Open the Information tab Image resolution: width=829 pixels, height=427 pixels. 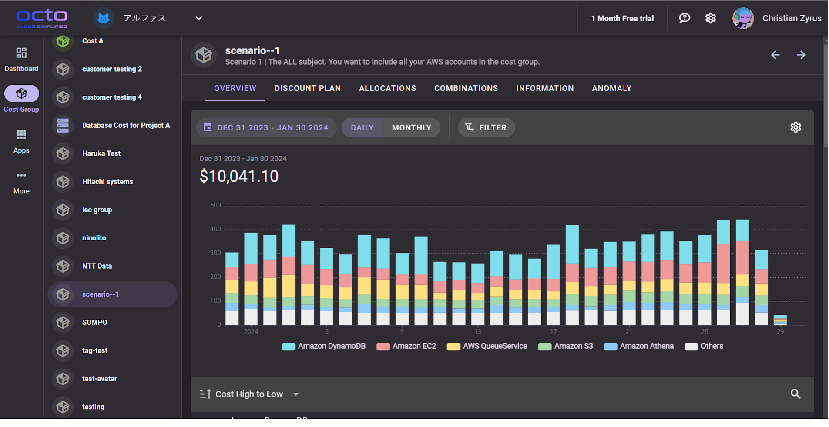pos(545,88)
